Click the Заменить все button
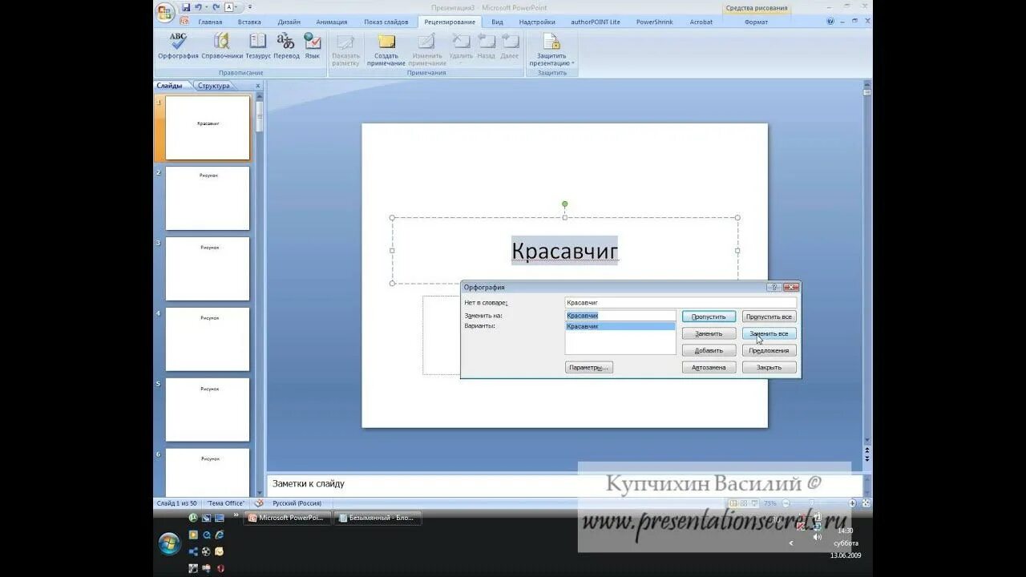The image size is (1026, 577). (769, 333)
